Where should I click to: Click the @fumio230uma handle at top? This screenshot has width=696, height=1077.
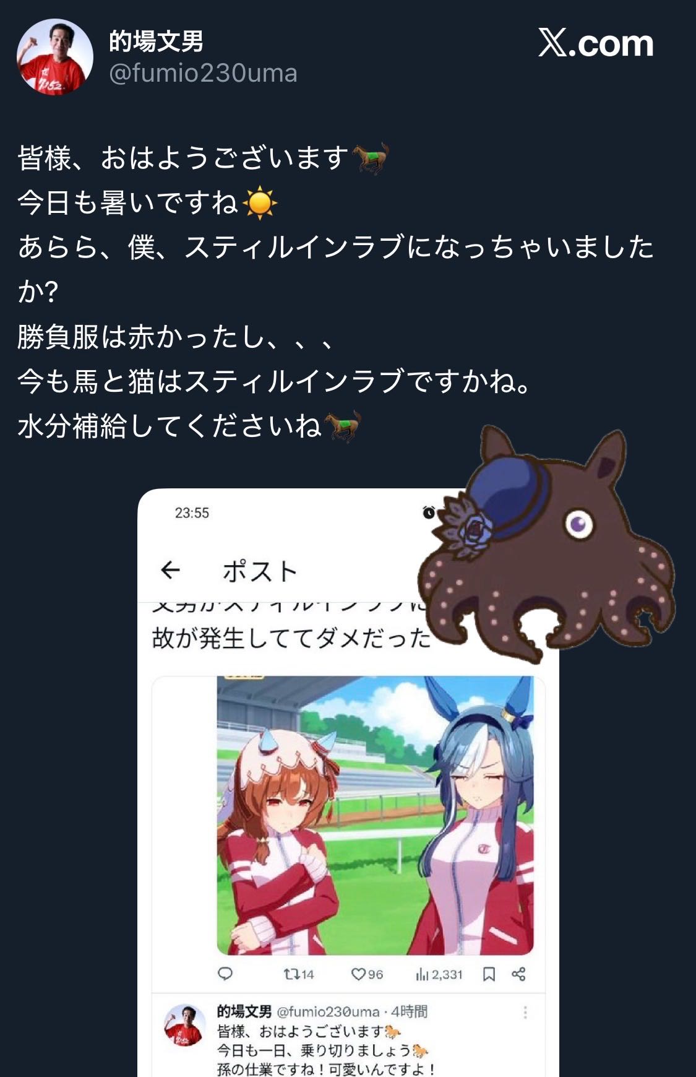(203, 73)
